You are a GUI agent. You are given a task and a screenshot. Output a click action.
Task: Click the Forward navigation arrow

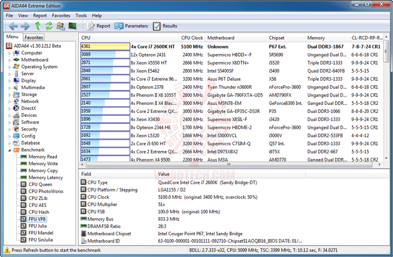[x=25, y=26]
